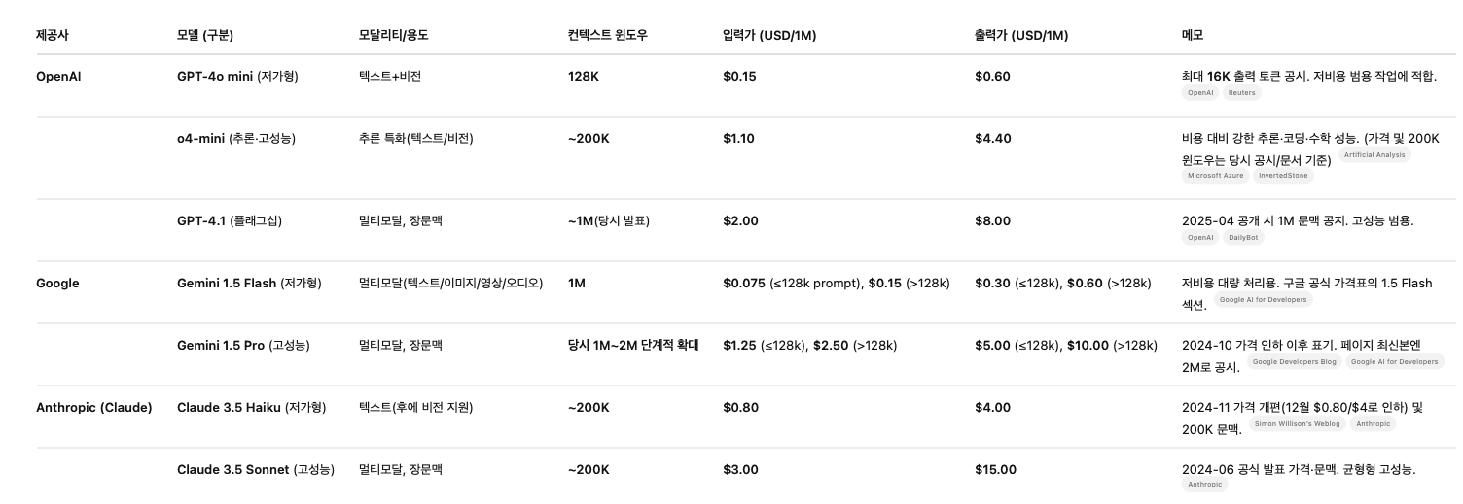The height and width of the screenshot is (504, 1463).
Task: Click the 메모 column header
Action: click(x=1192, y=35)
